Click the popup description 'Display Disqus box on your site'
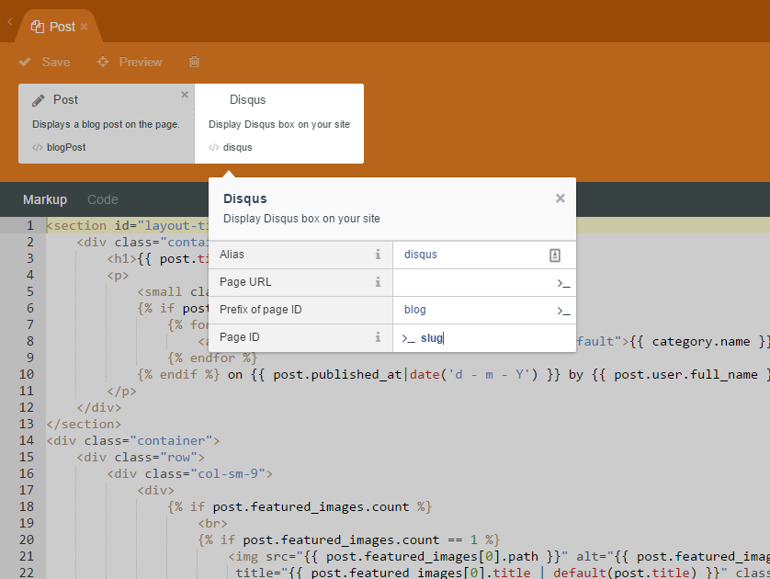 (x=301, y=219)
